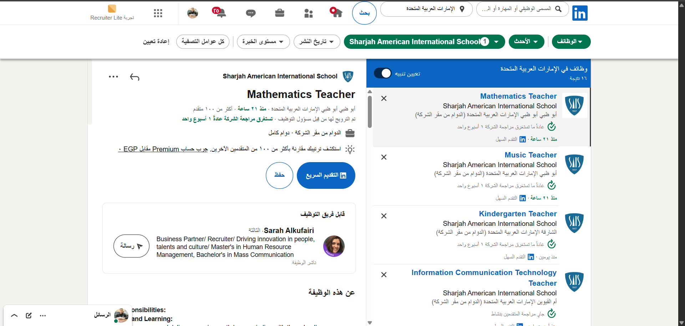The height and width of the screenshot is (326, 685).
Task: Open Information Communication Technology Teacher listing
Action: click(484, 278)
